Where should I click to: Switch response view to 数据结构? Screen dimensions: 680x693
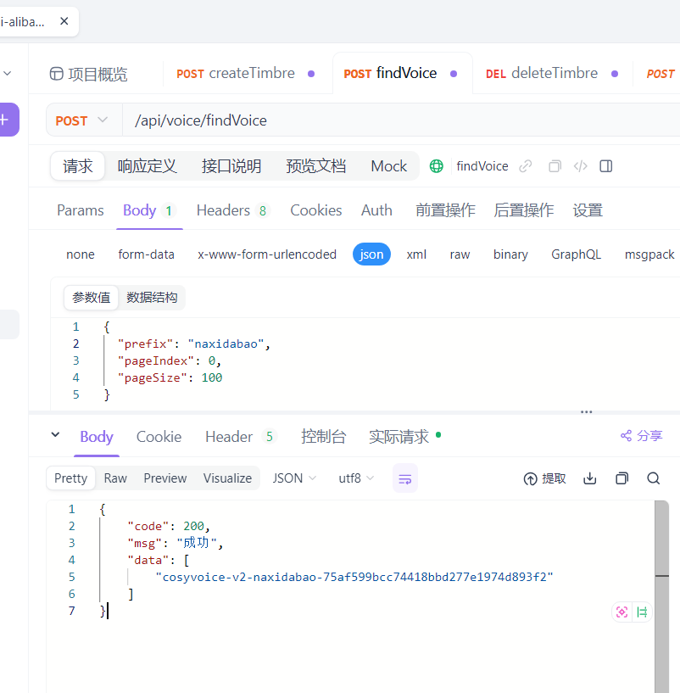coord(152,297)
